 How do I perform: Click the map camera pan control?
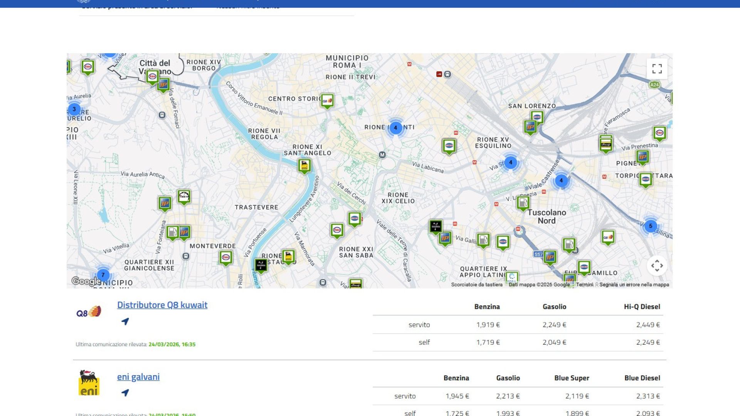[x=657, y=265]
